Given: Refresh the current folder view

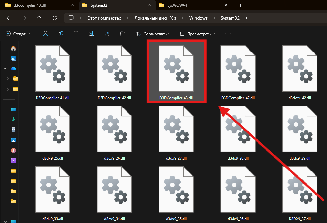Looking at the screenshot, I should point(55,18).
